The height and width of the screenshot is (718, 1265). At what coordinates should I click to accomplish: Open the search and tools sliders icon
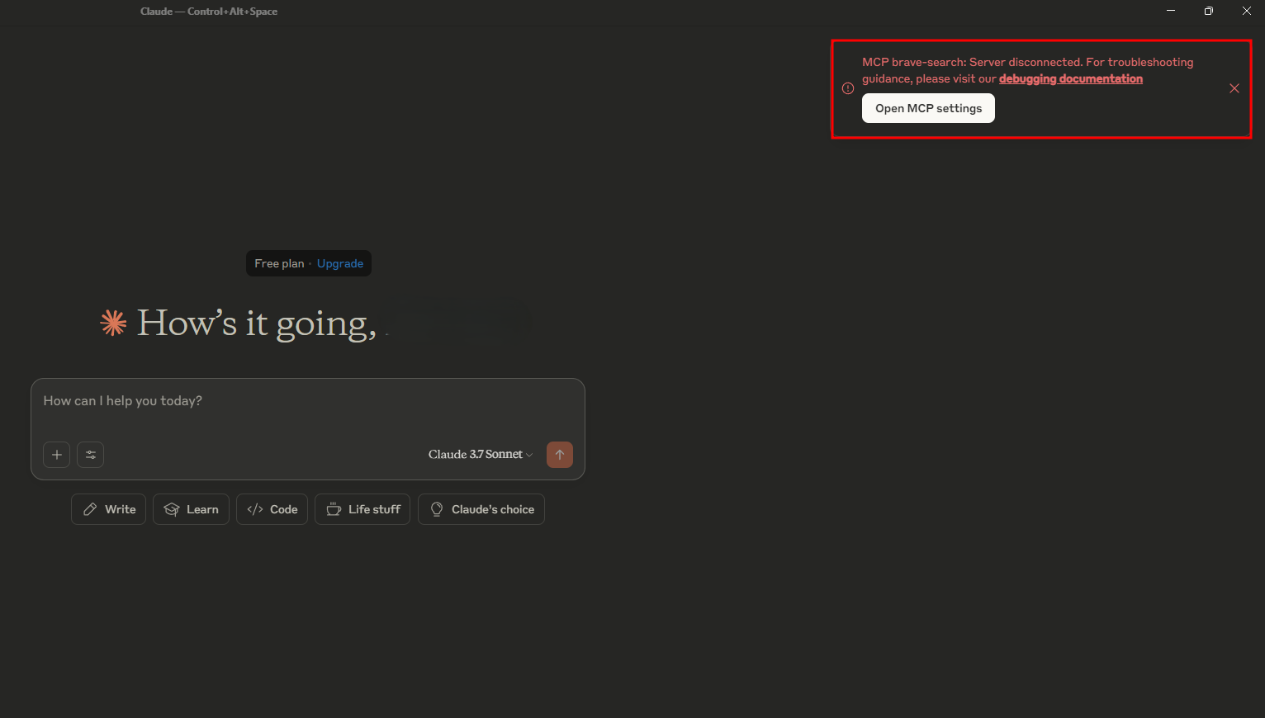click(90, 455)
